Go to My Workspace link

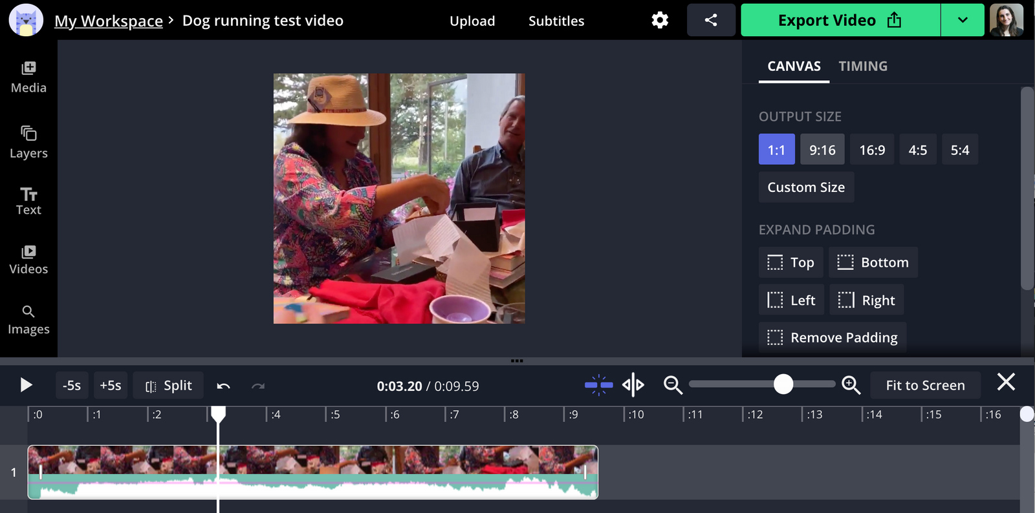(109, 21)
